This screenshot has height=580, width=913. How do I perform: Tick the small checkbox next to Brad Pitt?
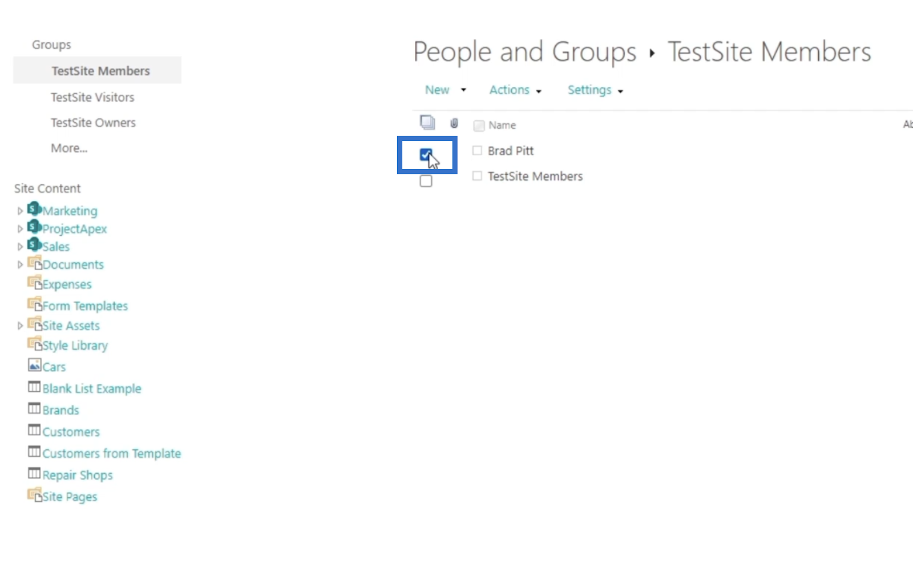[x=477, y=151]
